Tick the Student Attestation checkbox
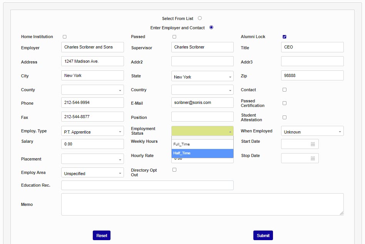This screenshot has height=244, width=365. pyautogui.click(x=285, y=117)
